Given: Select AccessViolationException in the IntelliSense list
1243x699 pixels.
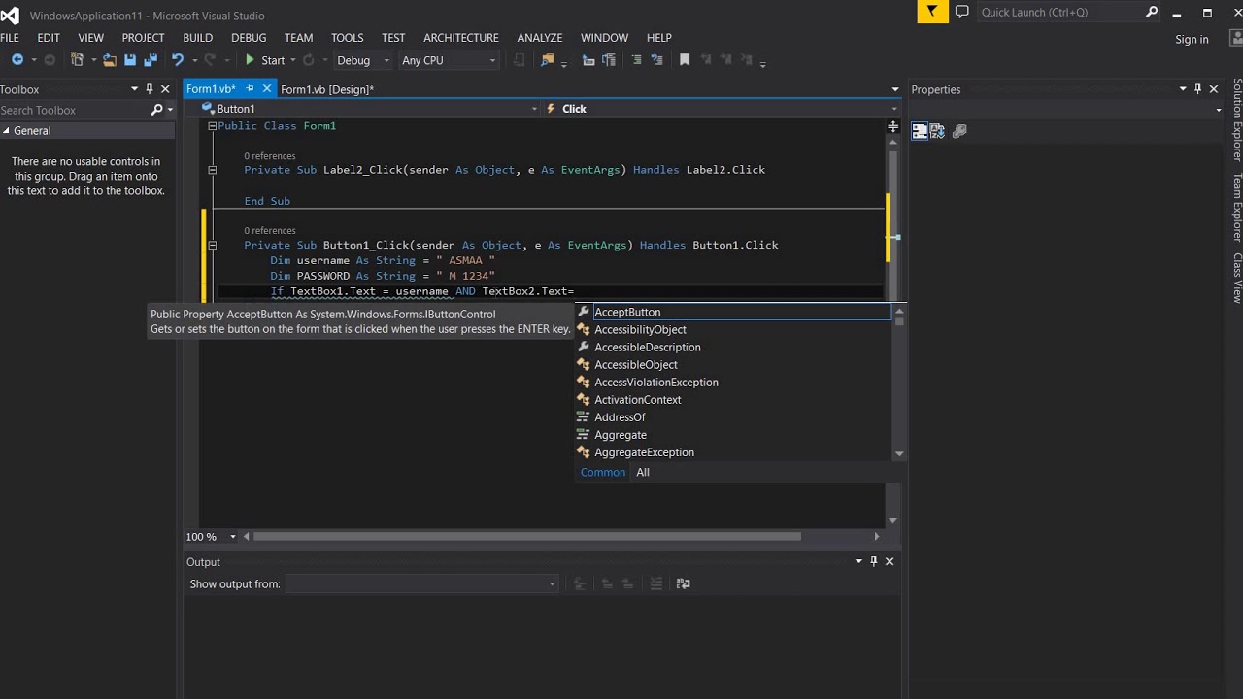Looking at the screenshot, I should [x=733, y=382].
